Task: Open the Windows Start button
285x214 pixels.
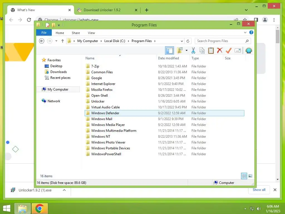Action: [x=7, y=208]
